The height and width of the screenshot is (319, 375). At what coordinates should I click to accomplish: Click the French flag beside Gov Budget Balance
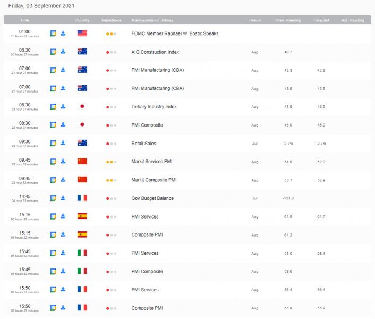pyautogui.click(x=82, y=198)
